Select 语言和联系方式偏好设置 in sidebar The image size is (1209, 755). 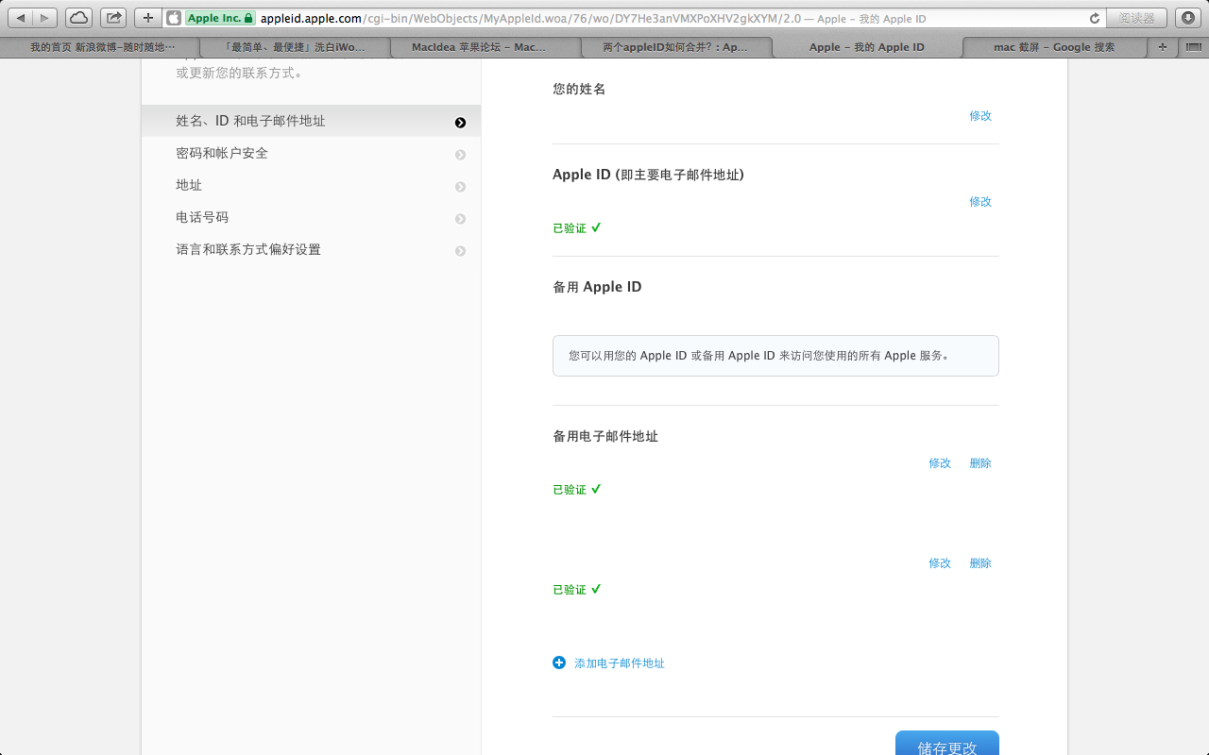click(248, 250)
